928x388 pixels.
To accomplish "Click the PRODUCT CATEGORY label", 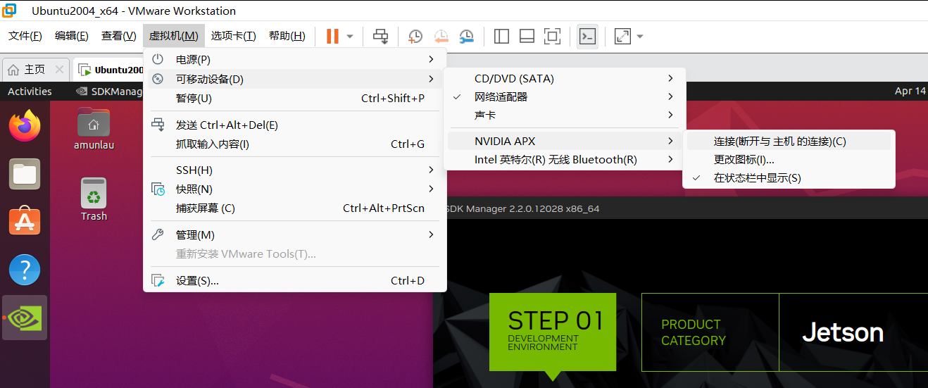I will (x=694, y=332).
